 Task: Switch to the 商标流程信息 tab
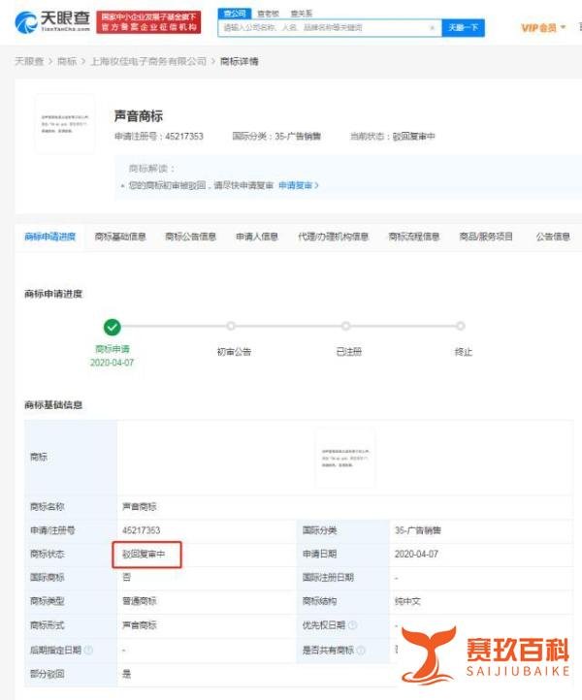tap(414, 237)
